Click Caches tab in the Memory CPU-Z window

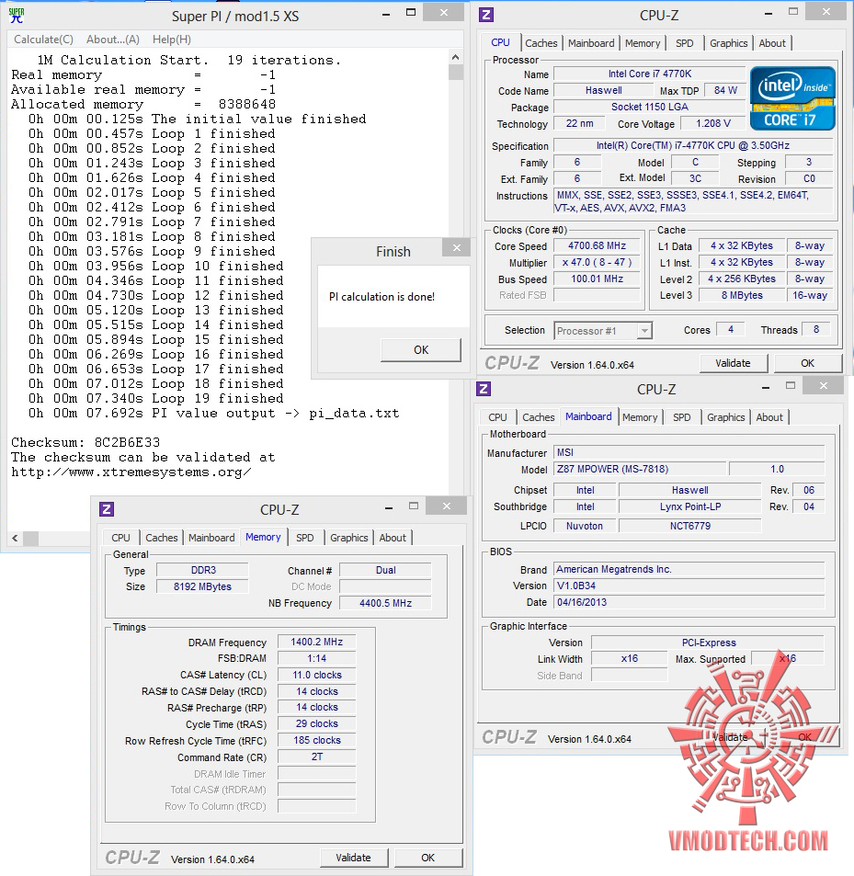(x=162, y=538)
